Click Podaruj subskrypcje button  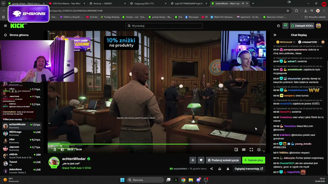point(223,160)
